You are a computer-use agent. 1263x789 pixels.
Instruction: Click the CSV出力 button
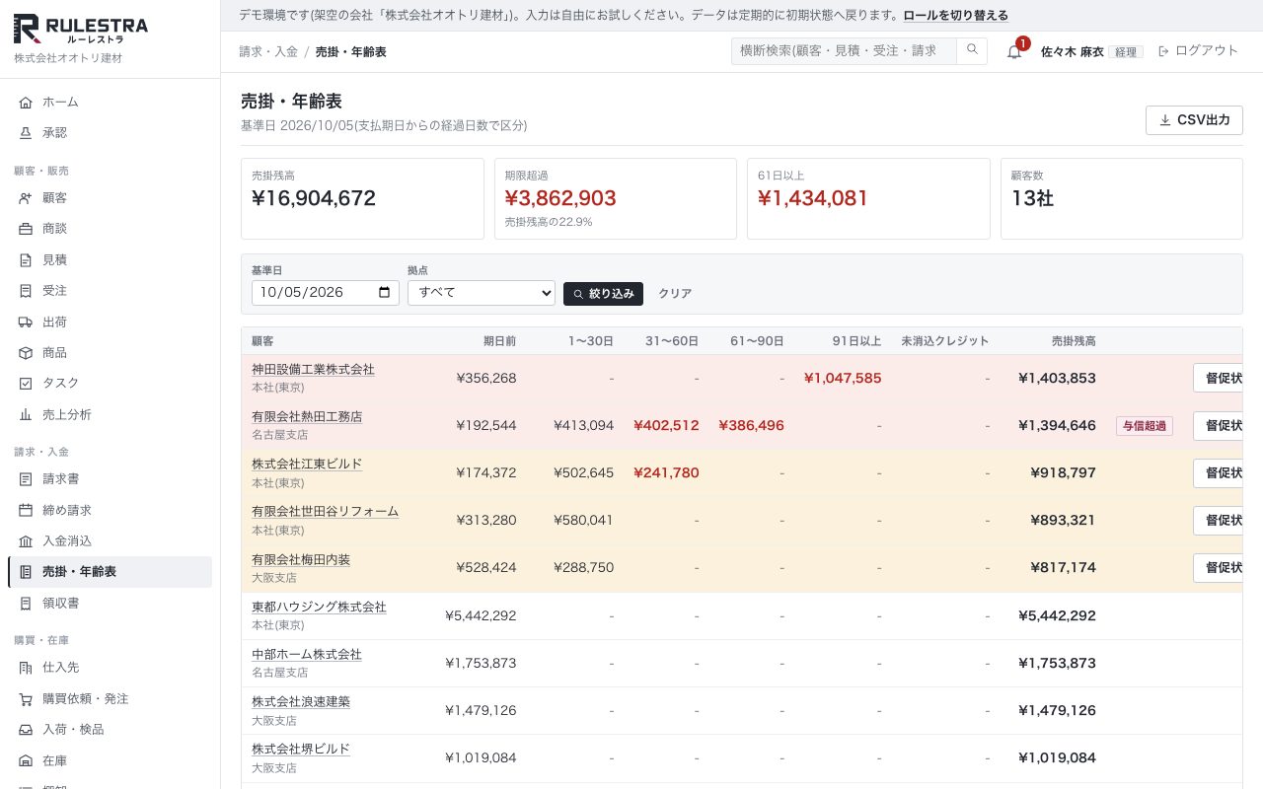click(1194, 120)
